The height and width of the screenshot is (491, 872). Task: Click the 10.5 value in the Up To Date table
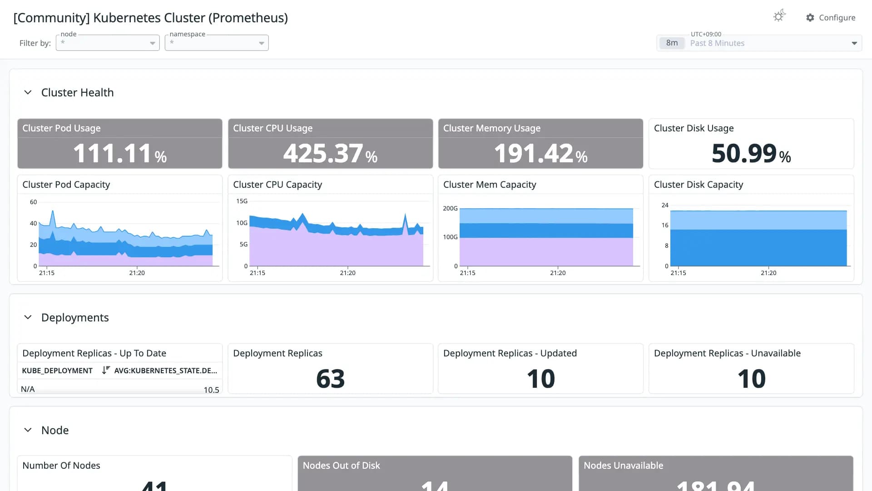tap(211, 390)
